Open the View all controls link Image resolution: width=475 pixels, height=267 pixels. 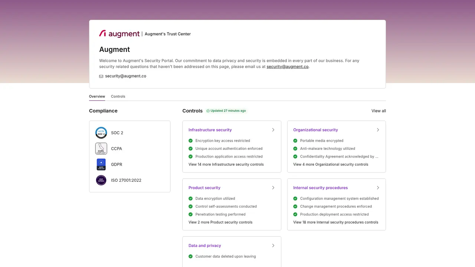[x=379, y=111]
